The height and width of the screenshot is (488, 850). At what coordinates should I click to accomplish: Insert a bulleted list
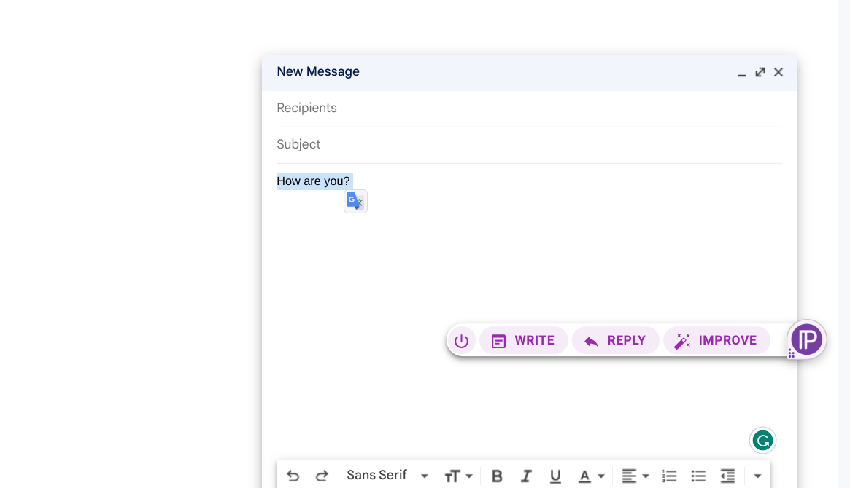pyautogui.click(x=698, y=476)
